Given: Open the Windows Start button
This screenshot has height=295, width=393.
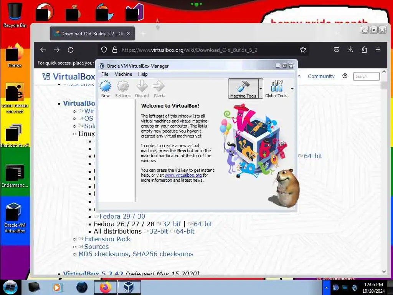Looking at the screenshot, I should [10, 287].
